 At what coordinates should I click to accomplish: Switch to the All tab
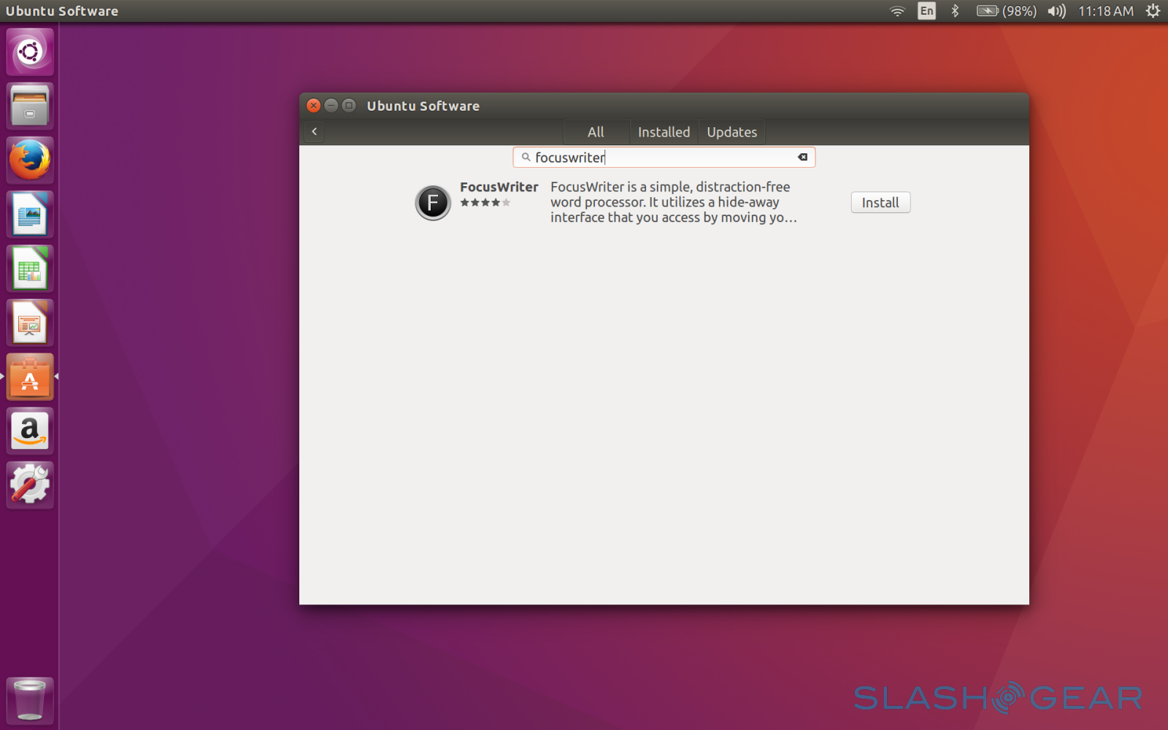pos(596,132)
